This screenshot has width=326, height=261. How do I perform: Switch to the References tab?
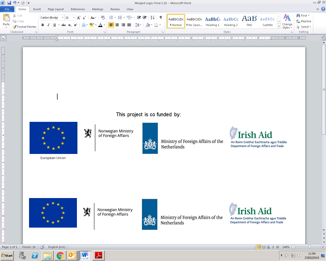(x=78, y=9)
